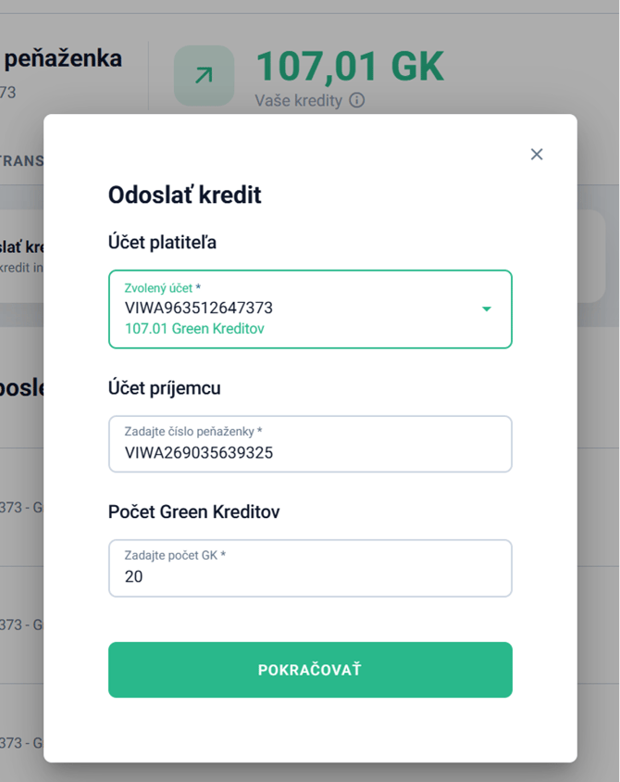Select the VIWA963512647373 account text

(x=199, y=308)
